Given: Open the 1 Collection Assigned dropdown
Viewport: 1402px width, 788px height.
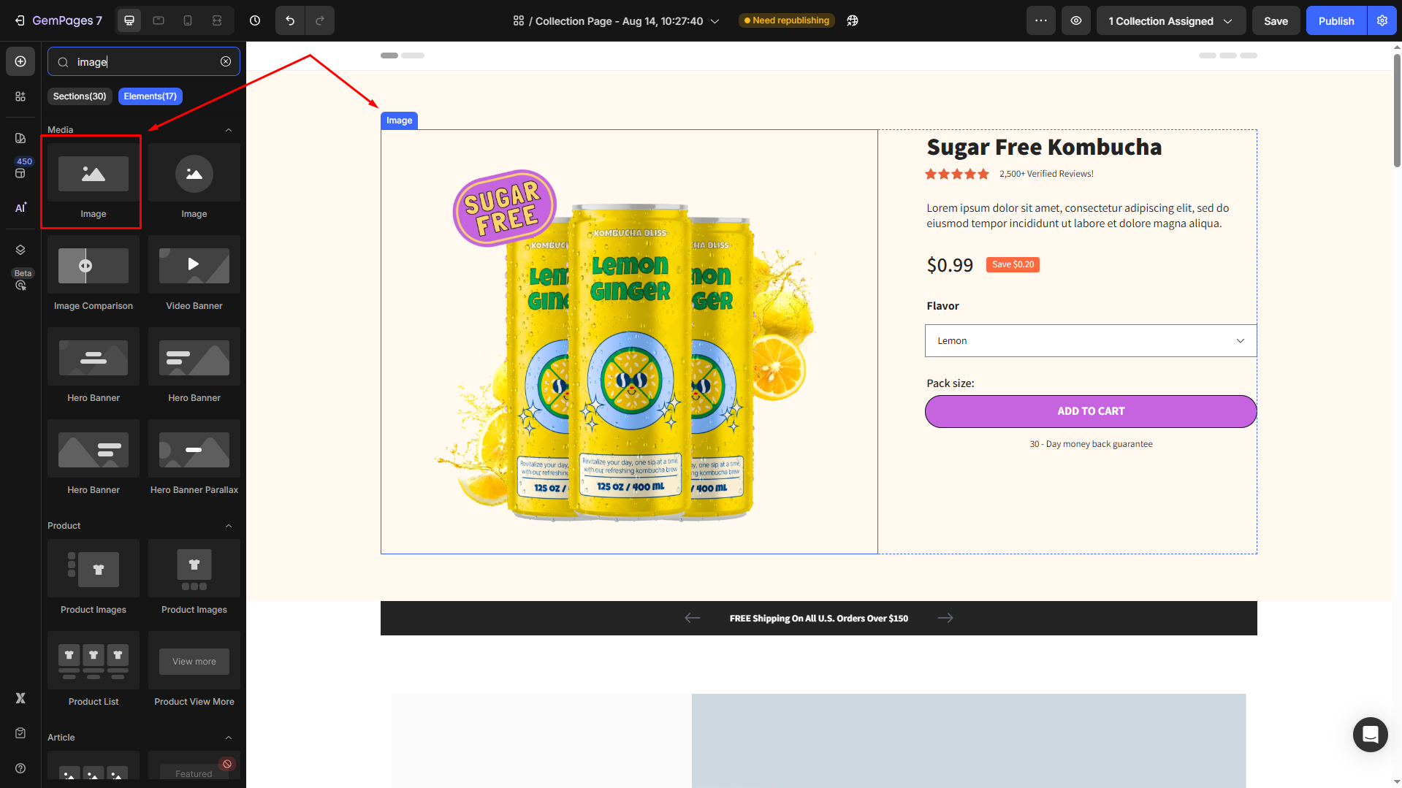Looking at the screenshot, I should click(x=1170, y=20).
